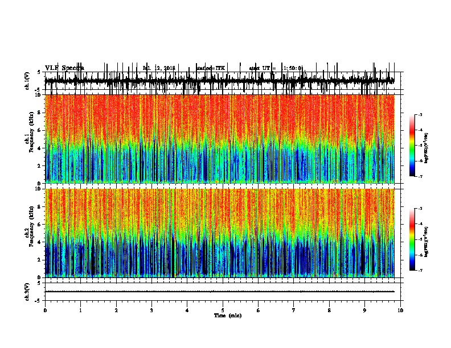Click the "-7" label on ch.2 color bar
The width and height of the screenshot is (451, 348).
coord(420,271)
